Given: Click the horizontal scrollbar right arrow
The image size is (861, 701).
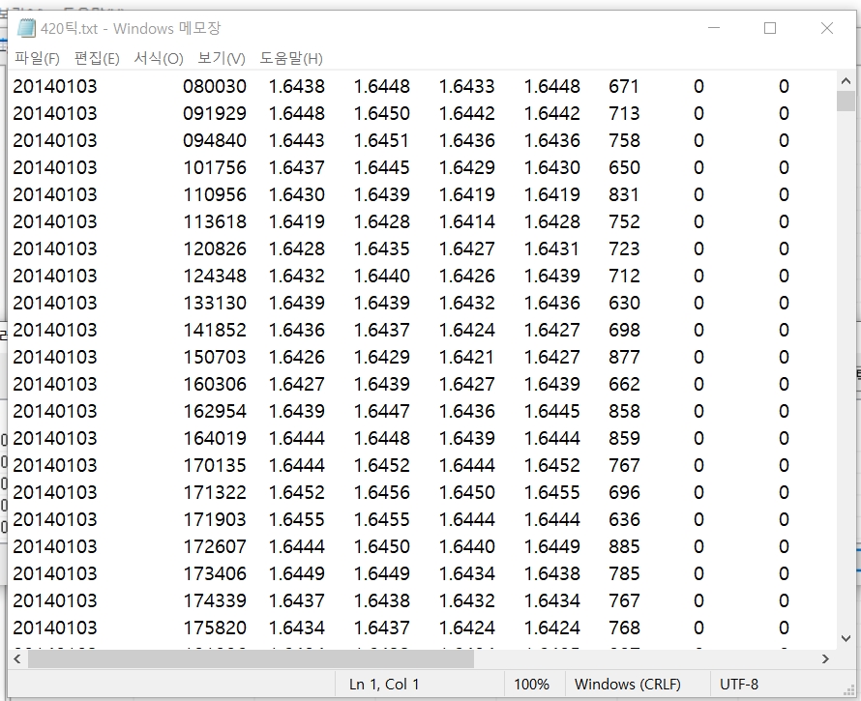Looking at the screenshot, I should pos(825,658).
